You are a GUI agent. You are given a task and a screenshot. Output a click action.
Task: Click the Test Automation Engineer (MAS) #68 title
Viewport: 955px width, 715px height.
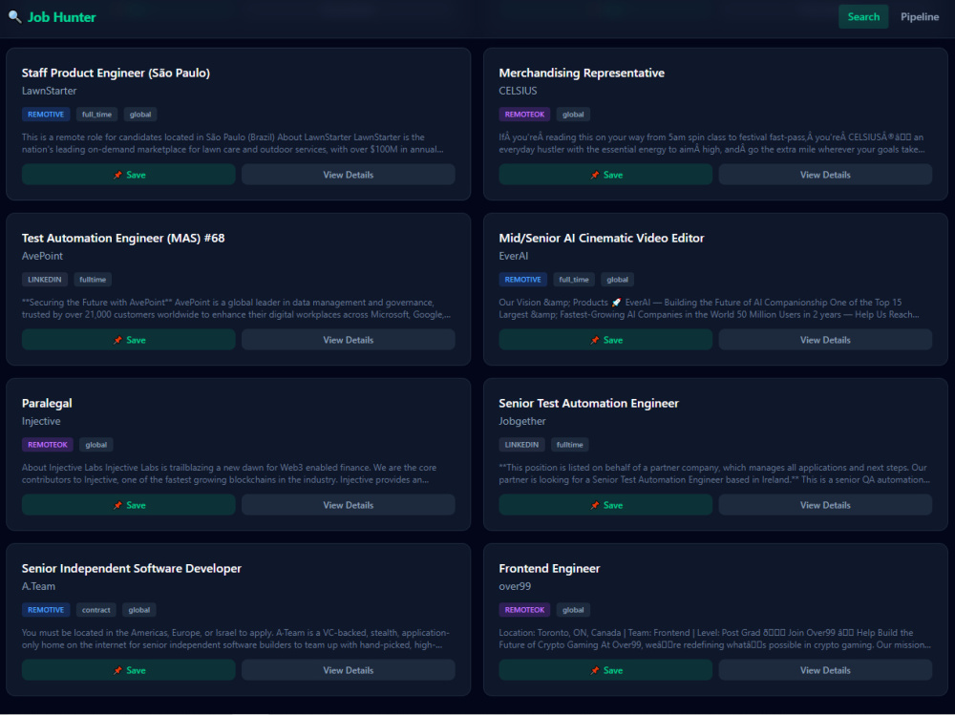[x=123, y=238]
